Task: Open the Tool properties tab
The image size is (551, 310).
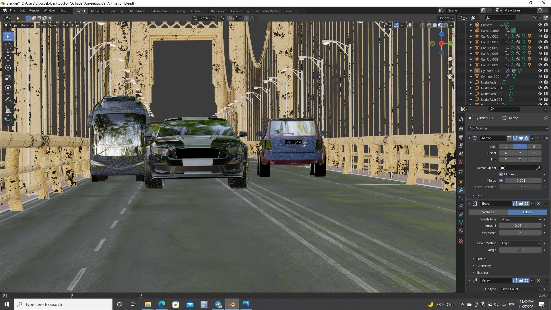Action: pyautogui.click(x=461, y=119)
